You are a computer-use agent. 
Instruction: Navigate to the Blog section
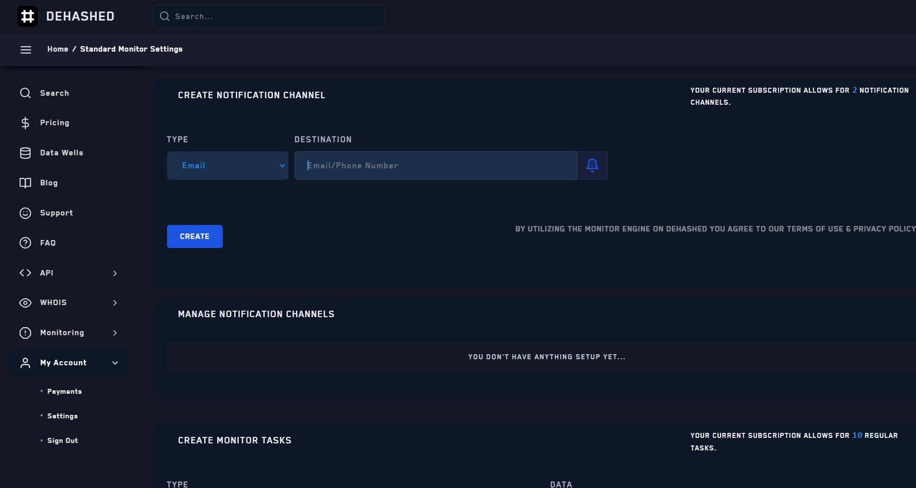click(49, 183)
